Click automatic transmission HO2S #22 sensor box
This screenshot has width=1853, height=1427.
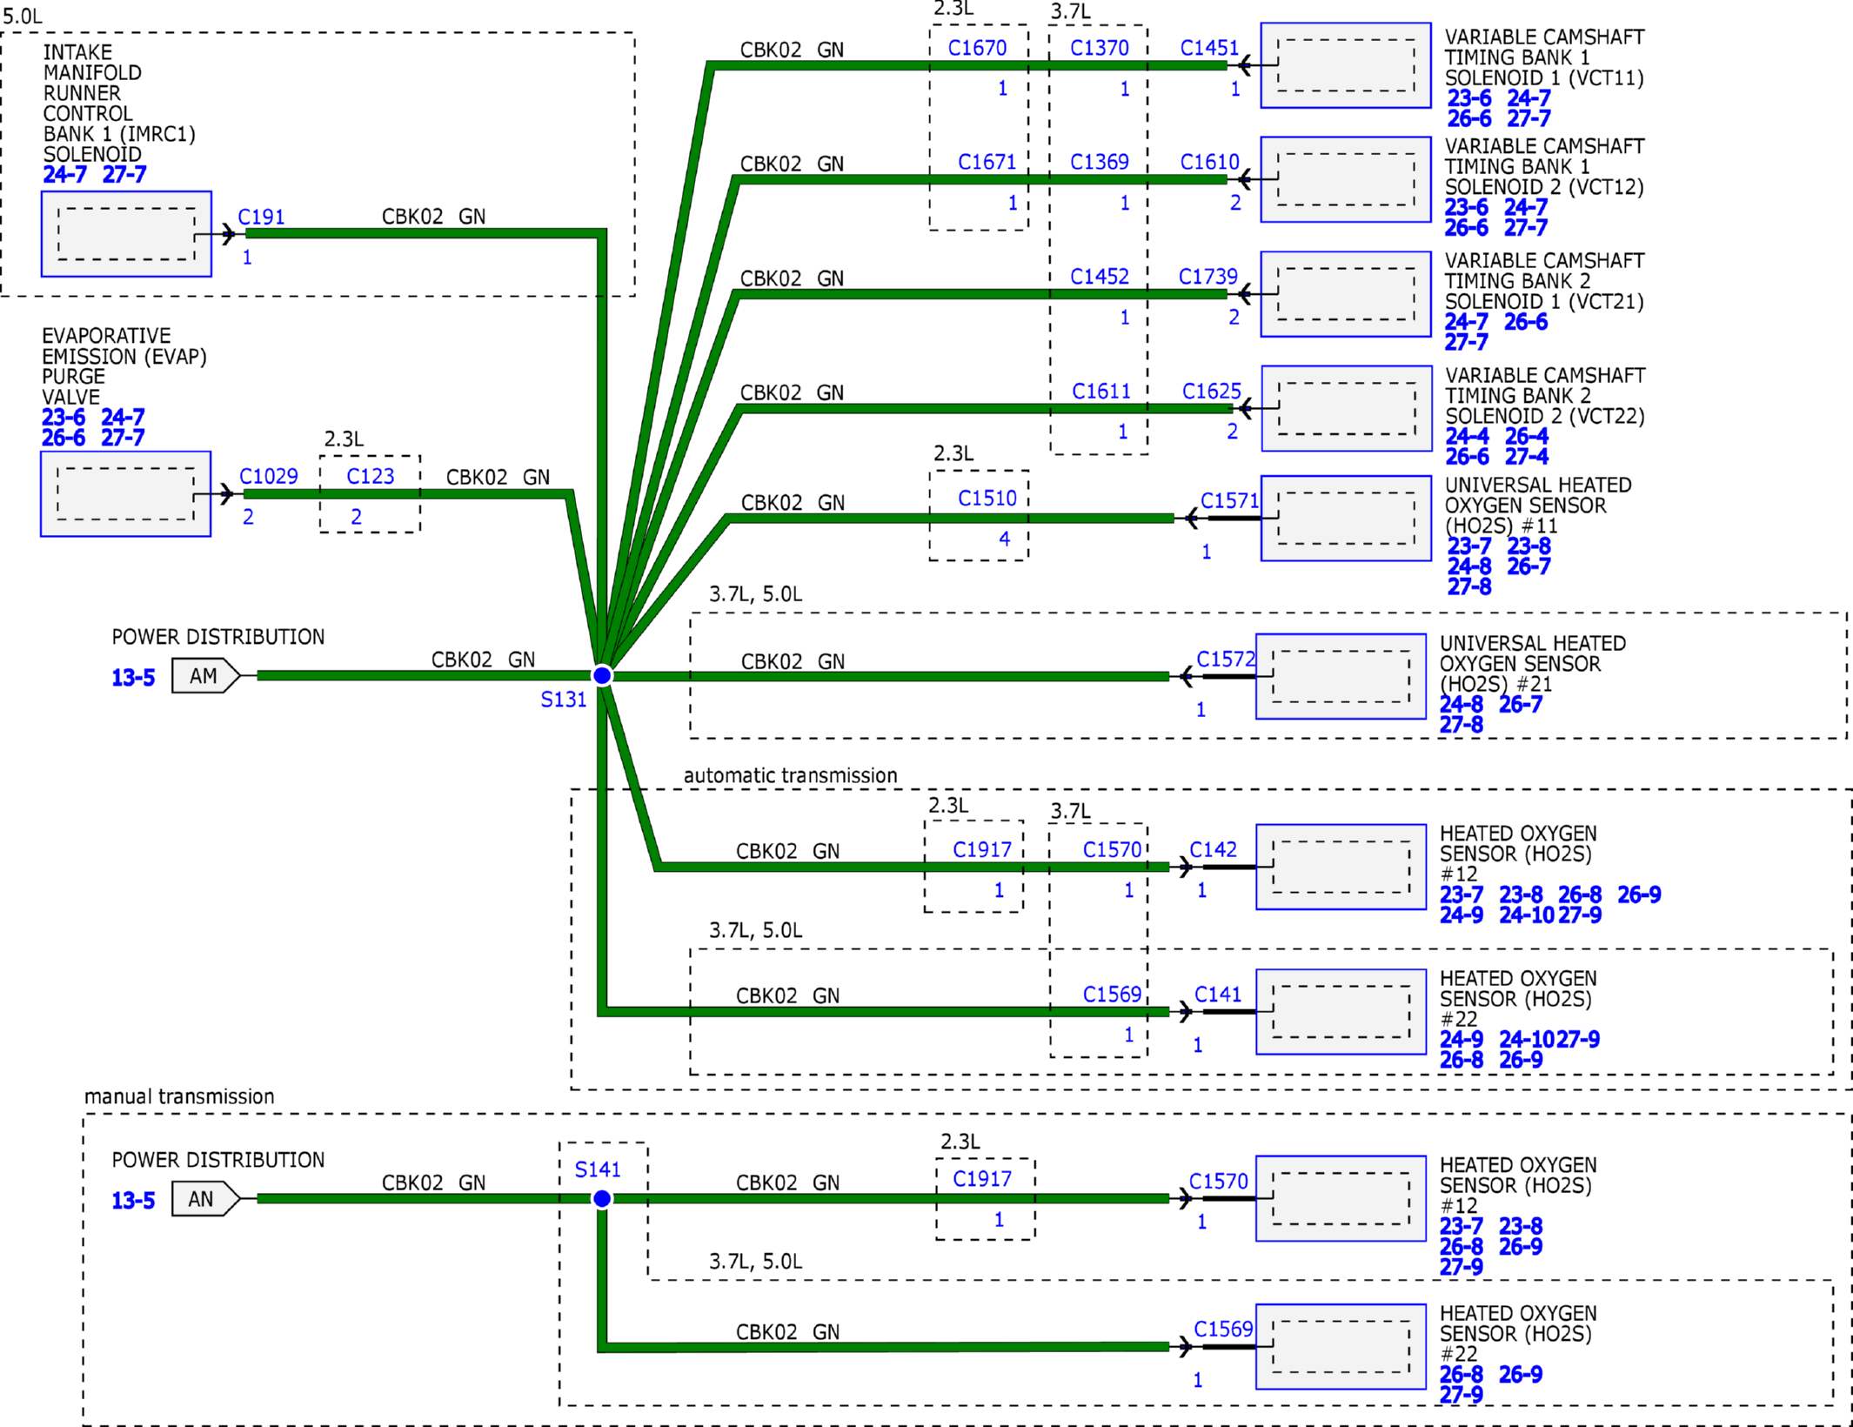pyautogui.click(x=1341, y=1012)
